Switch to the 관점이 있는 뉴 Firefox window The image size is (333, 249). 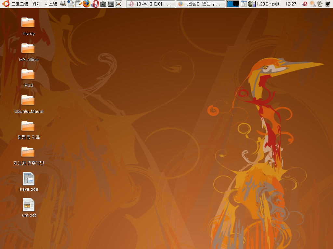(200, 4)
